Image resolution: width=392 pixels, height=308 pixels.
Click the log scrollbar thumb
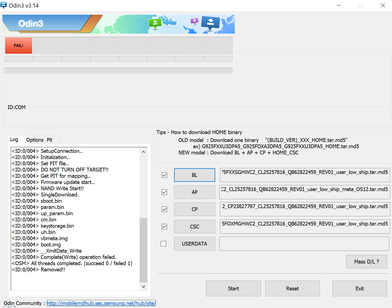(143, 250)
